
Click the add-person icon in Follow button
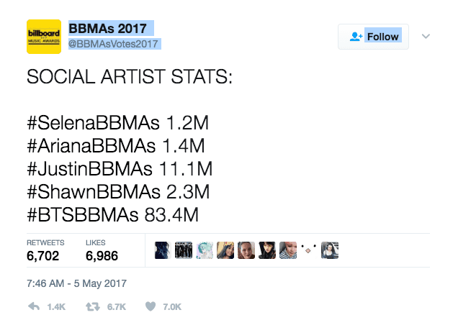(x=356, y=37)
